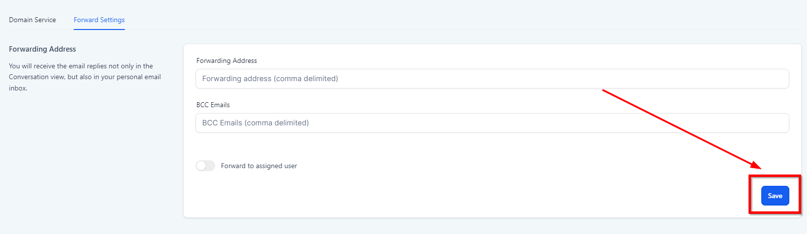Focus the BCC Emails input field
The height and width of the screenshot is (234, 807).
click(491, 123)
